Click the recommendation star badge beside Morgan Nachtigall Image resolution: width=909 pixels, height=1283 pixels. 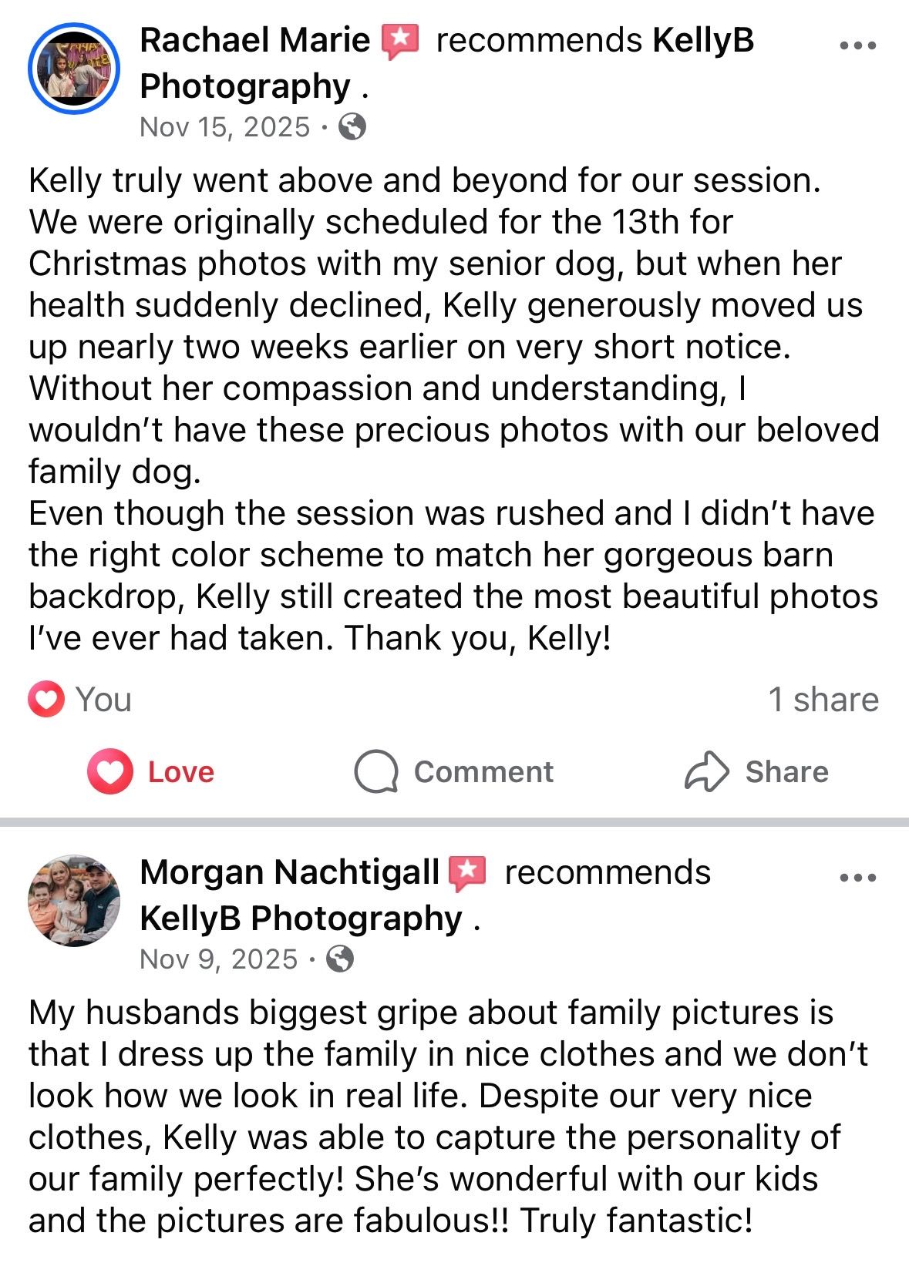(x=468, y=874)
